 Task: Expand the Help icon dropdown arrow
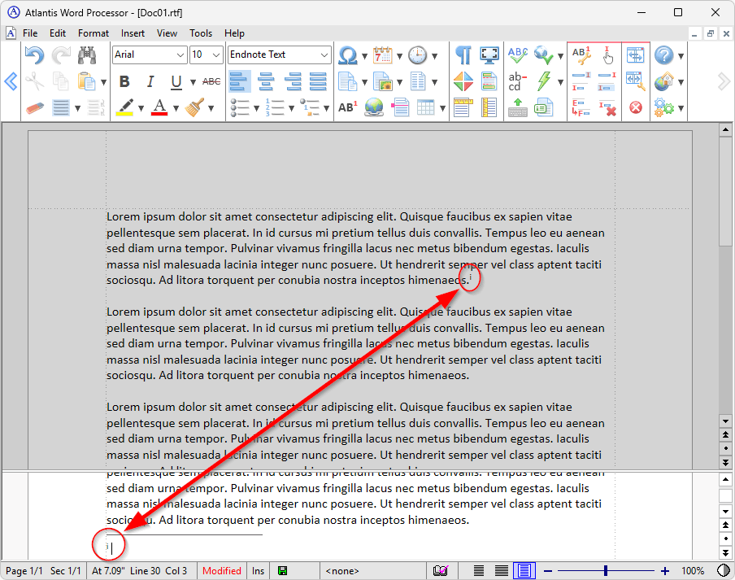click(681, 56)
